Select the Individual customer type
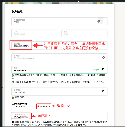Image resolution: width=125 pixels, height=127 pixels. click(x=38, y=106)
